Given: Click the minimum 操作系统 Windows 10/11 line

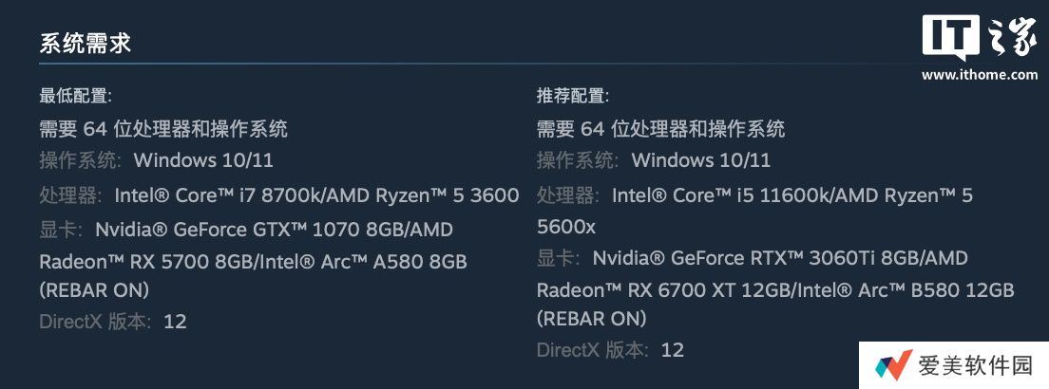Looking at the screenshot, I should (156, 159).
